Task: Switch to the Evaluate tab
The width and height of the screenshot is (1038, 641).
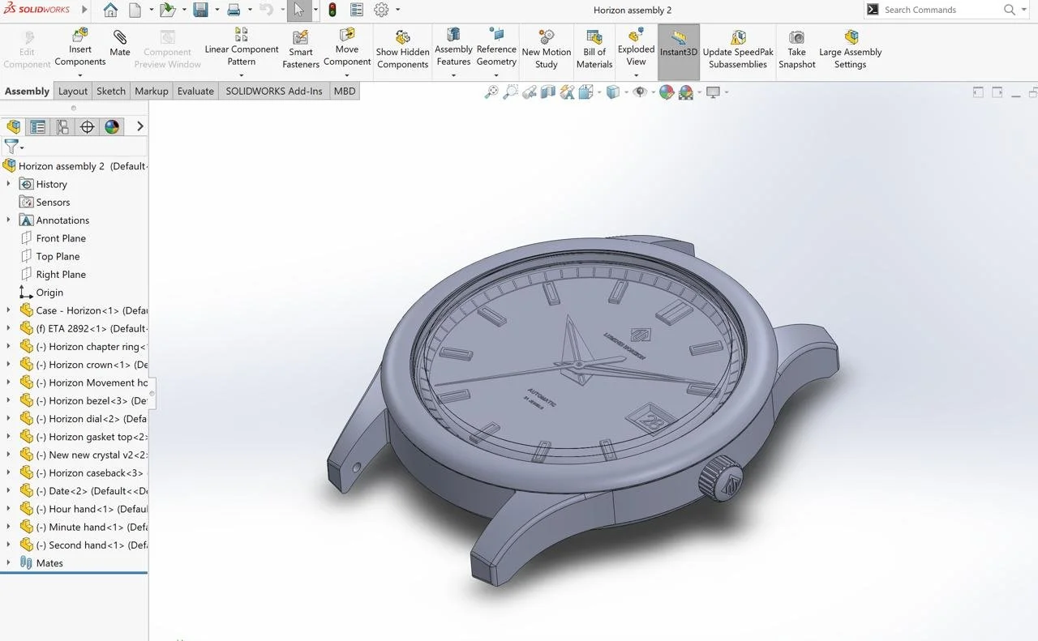Action: pos(195,91)
